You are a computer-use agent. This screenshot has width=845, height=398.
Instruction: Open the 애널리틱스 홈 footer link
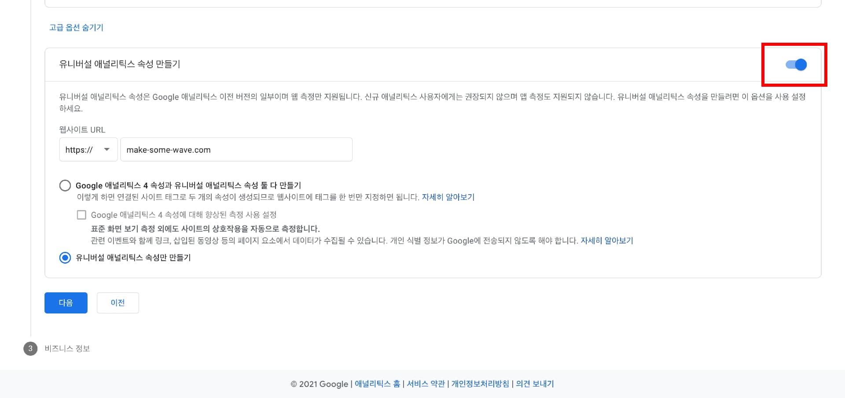coord(377,383)
